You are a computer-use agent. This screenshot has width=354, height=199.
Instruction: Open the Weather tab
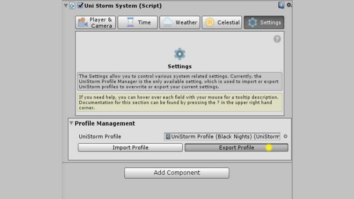[179, 22]
